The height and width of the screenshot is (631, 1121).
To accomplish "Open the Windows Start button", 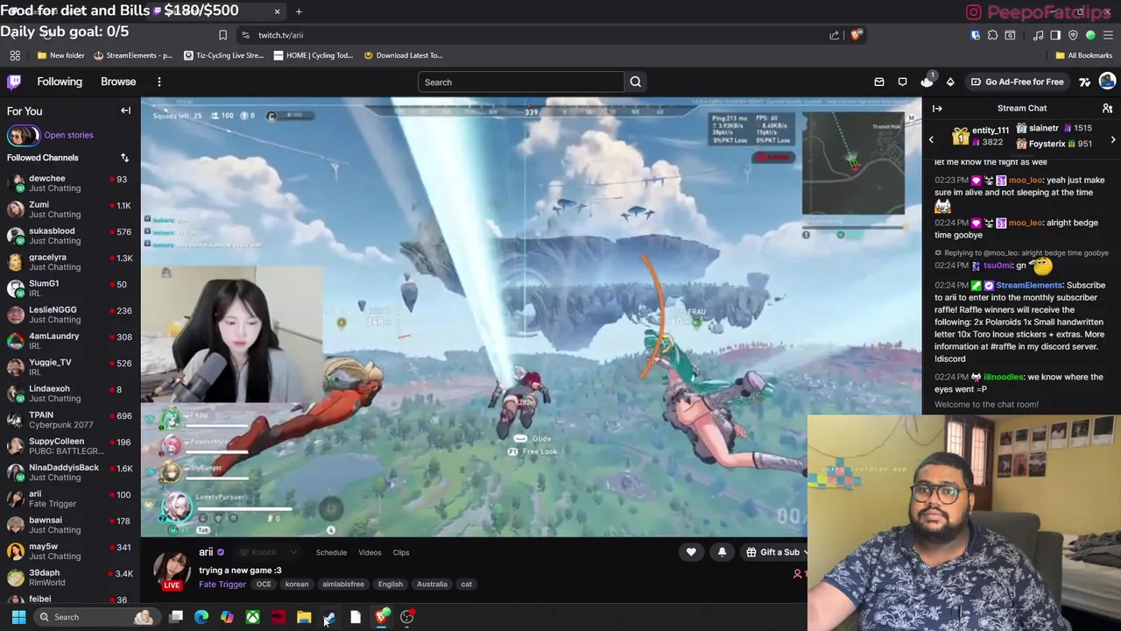I will (x=18, y=617).
